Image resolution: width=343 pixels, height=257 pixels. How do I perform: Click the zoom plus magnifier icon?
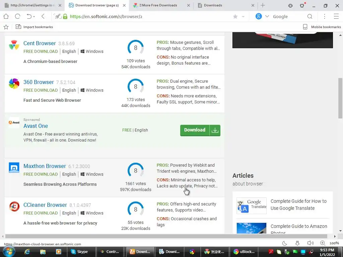coord(323,243)
